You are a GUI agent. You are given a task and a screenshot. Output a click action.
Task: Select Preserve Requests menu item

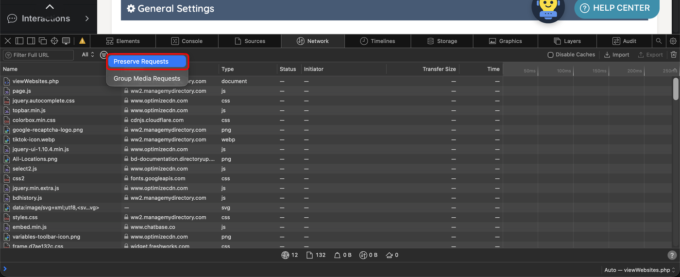tap(147, 62)
